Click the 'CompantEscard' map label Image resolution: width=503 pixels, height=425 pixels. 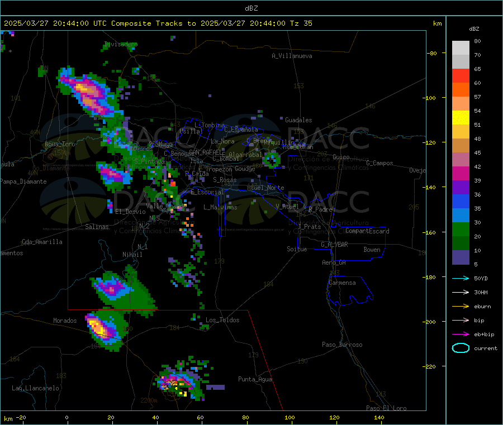click(x=367, y=231)
